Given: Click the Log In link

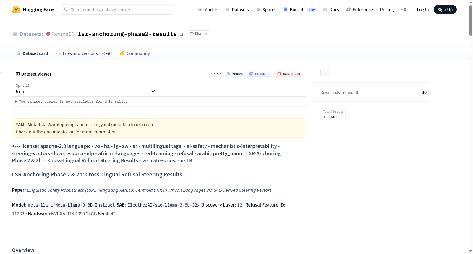Looking at the screenshot, I should pyautogui.click(x=423, y=9).
